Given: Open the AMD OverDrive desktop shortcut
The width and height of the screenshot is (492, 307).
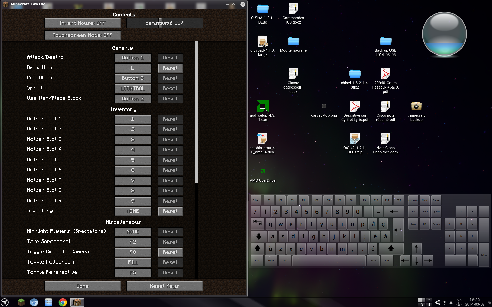Looking at the screenshot, I should pyautogui.click(x=262, y=171).
